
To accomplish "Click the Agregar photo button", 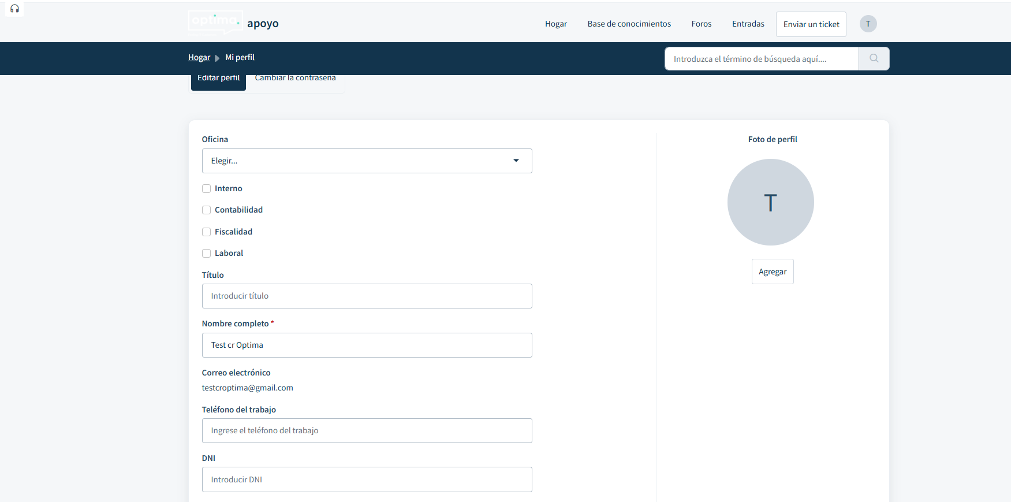I will tap(772, 272).
